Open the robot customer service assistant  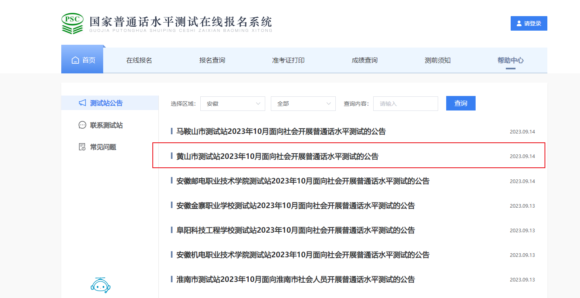tap(100, 285)
